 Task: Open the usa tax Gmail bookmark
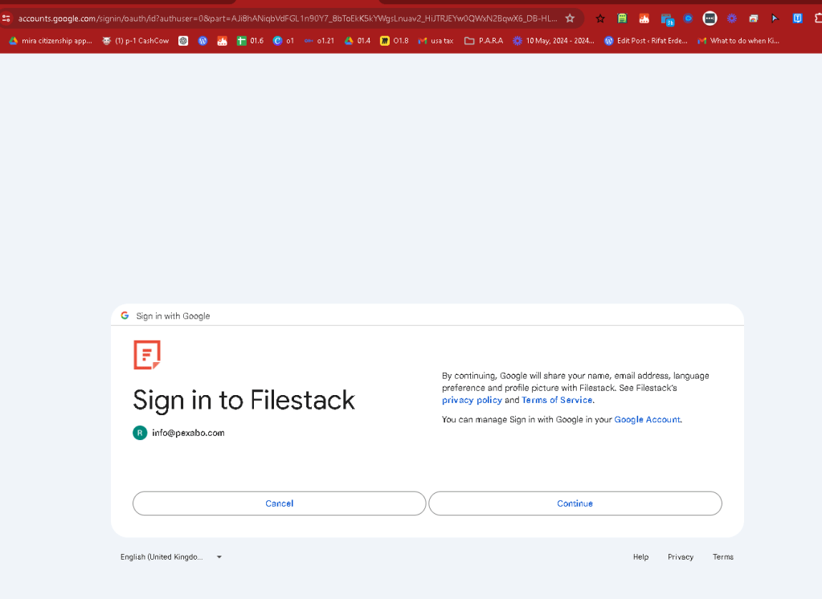(x=436, y=40)
